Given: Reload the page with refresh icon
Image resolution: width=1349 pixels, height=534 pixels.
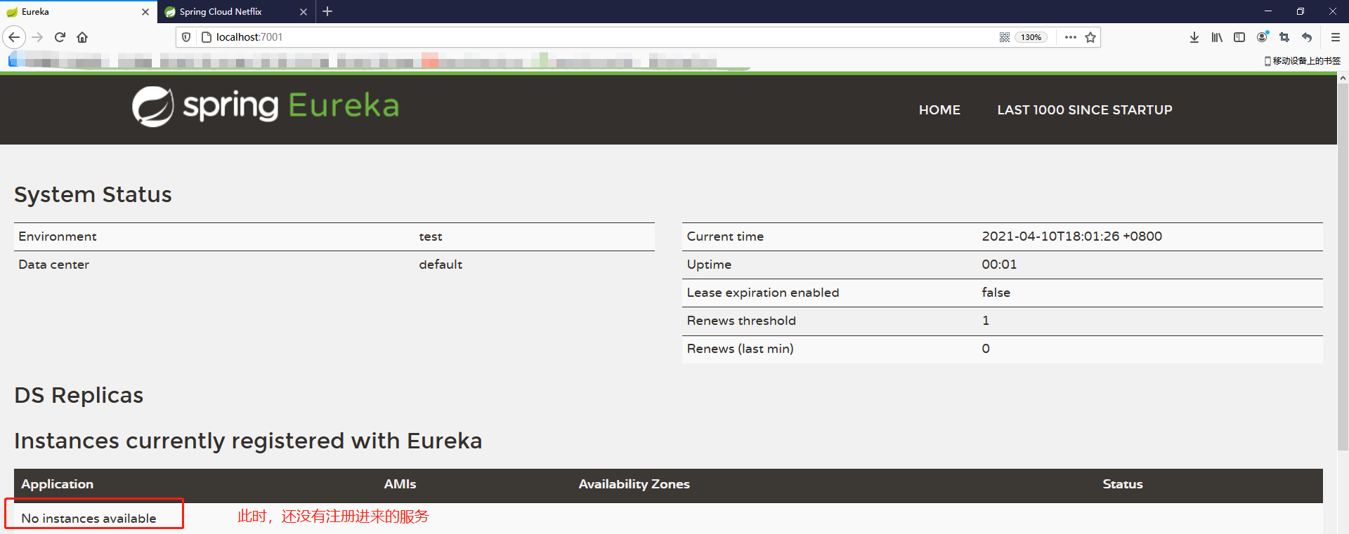Looking at the screenshot, I should point(60,37).
